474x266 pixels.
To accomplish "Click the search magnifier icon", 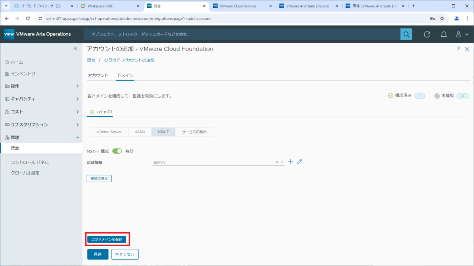I will coord(406,34).
